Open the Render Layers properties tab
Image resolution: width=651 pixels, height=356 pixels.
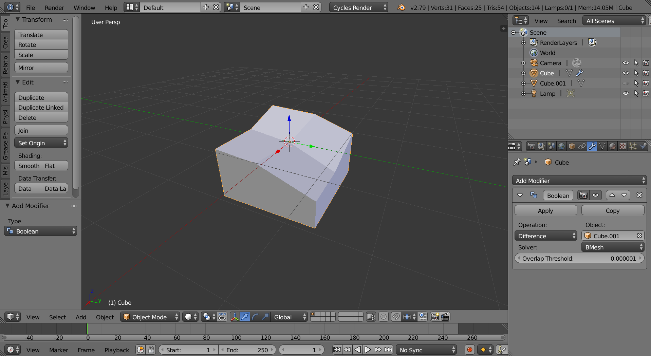pos(541,146)
